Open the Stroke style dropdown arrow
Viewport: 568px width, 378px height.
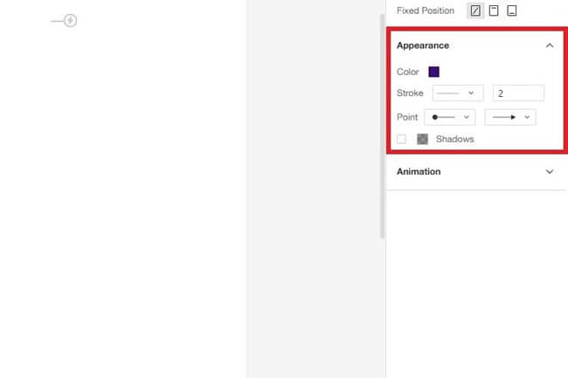click(x=470, y=93)
